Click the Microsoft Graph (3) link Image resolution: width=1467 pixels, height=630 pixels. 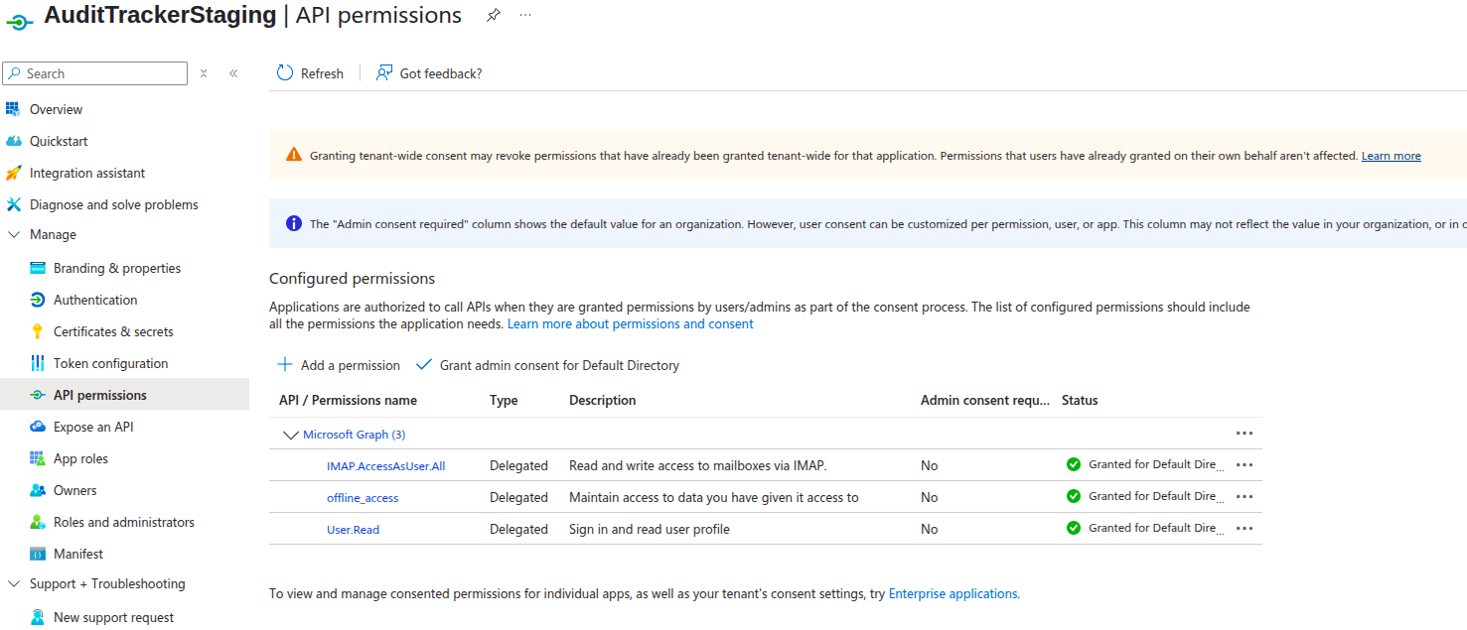tap(354, 435)
